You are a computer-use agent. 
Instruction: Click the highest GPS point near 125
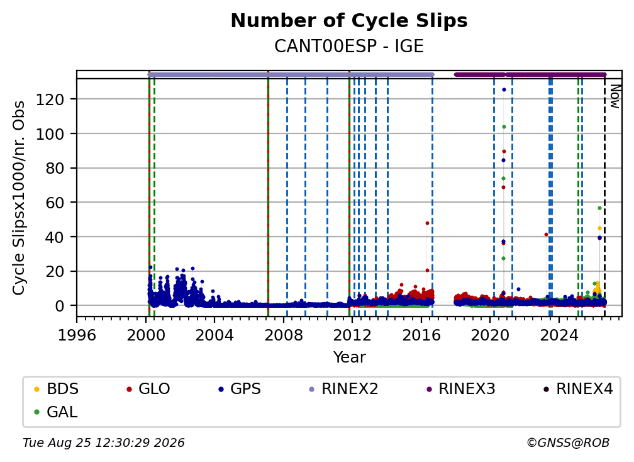coord(504,90)
